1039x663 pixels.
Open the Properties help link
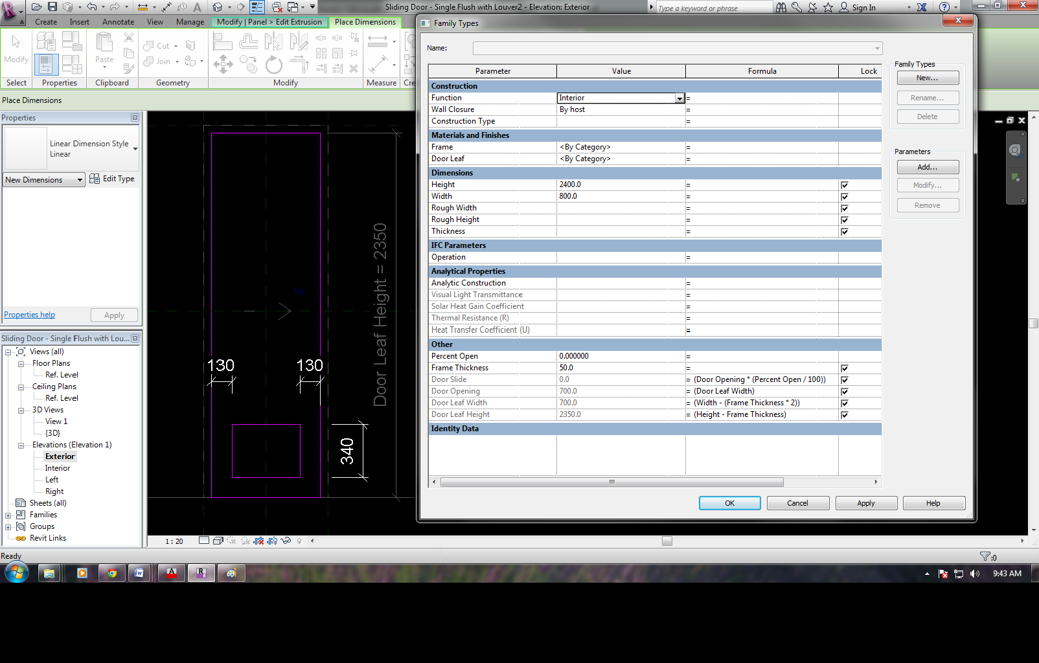pos(30,315)
